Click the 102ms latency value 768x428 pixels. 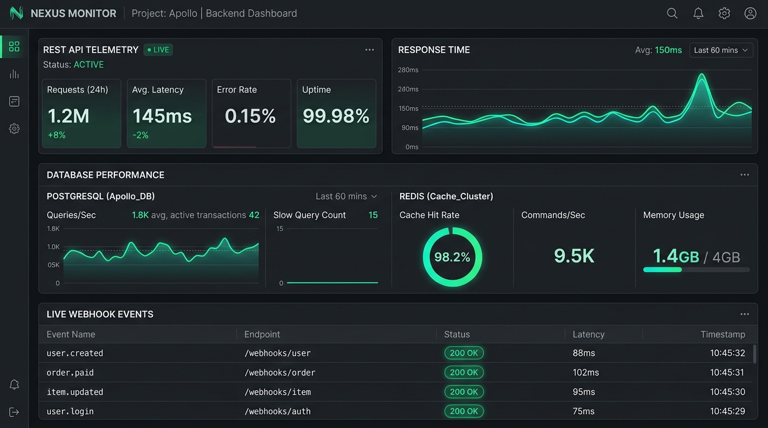[585, 372]
